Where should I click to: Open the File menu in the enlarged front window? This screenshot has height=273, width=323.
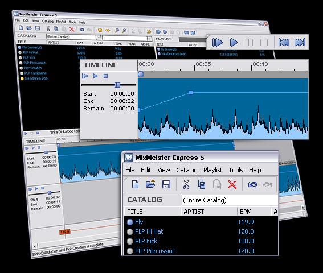130,170
